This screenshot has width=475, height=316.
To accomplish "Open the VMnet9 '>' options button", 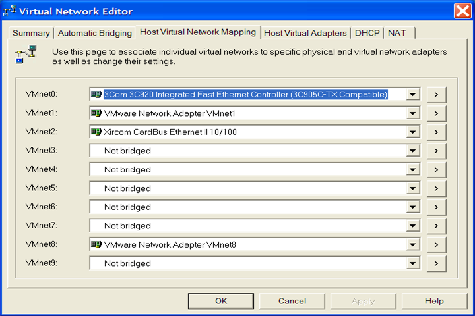I will (436, 264).
